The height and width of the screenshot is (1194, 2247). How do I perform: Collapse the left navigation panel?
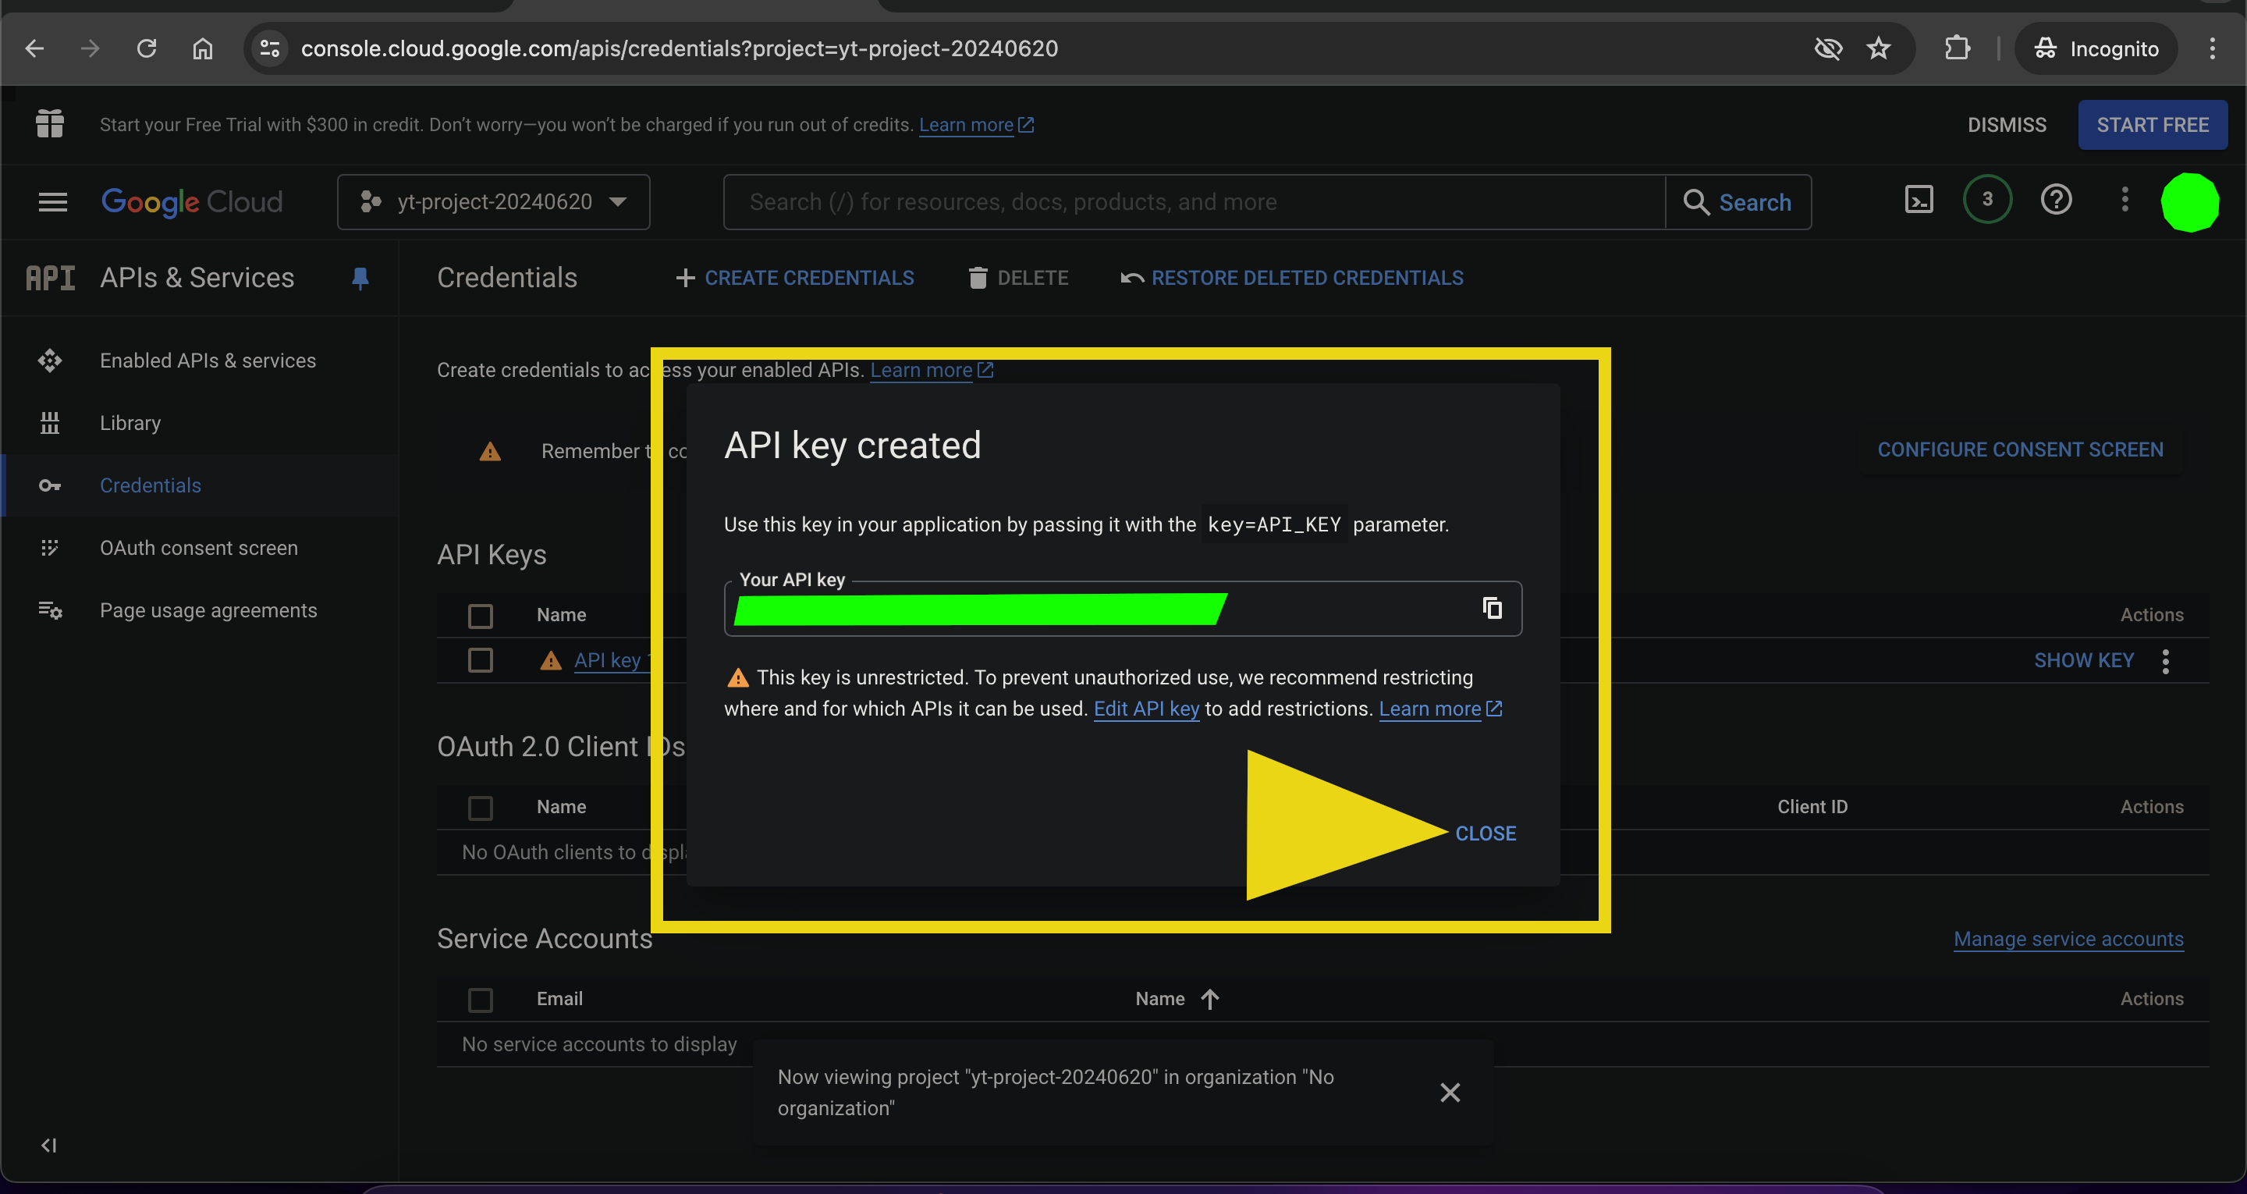(49, 1145)
